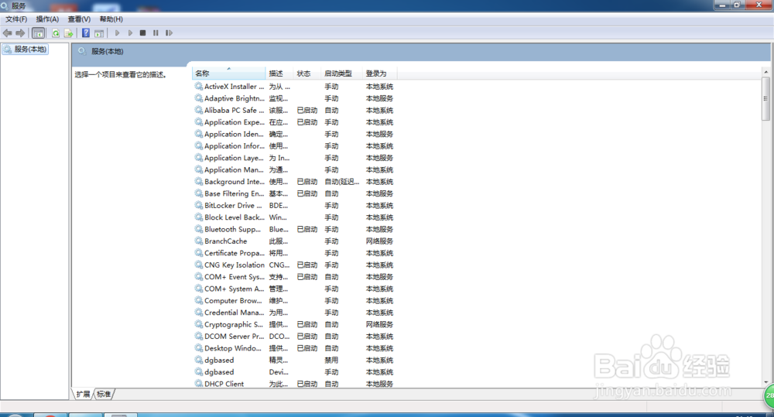Click the Restart Service icon

[x=169, y=33]
